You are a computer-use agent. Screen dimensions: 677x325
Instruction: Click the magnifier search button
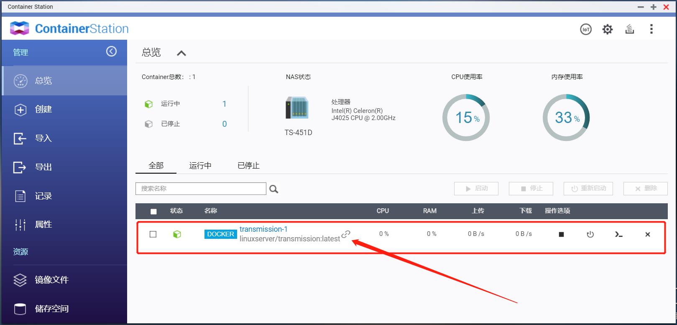click(274, 189)
